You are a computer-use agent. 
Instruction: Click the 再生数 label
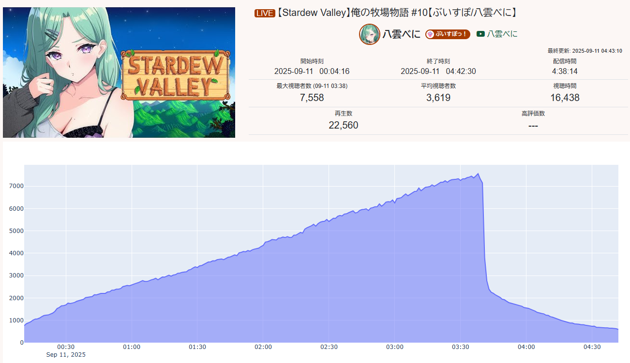point(344,114)
